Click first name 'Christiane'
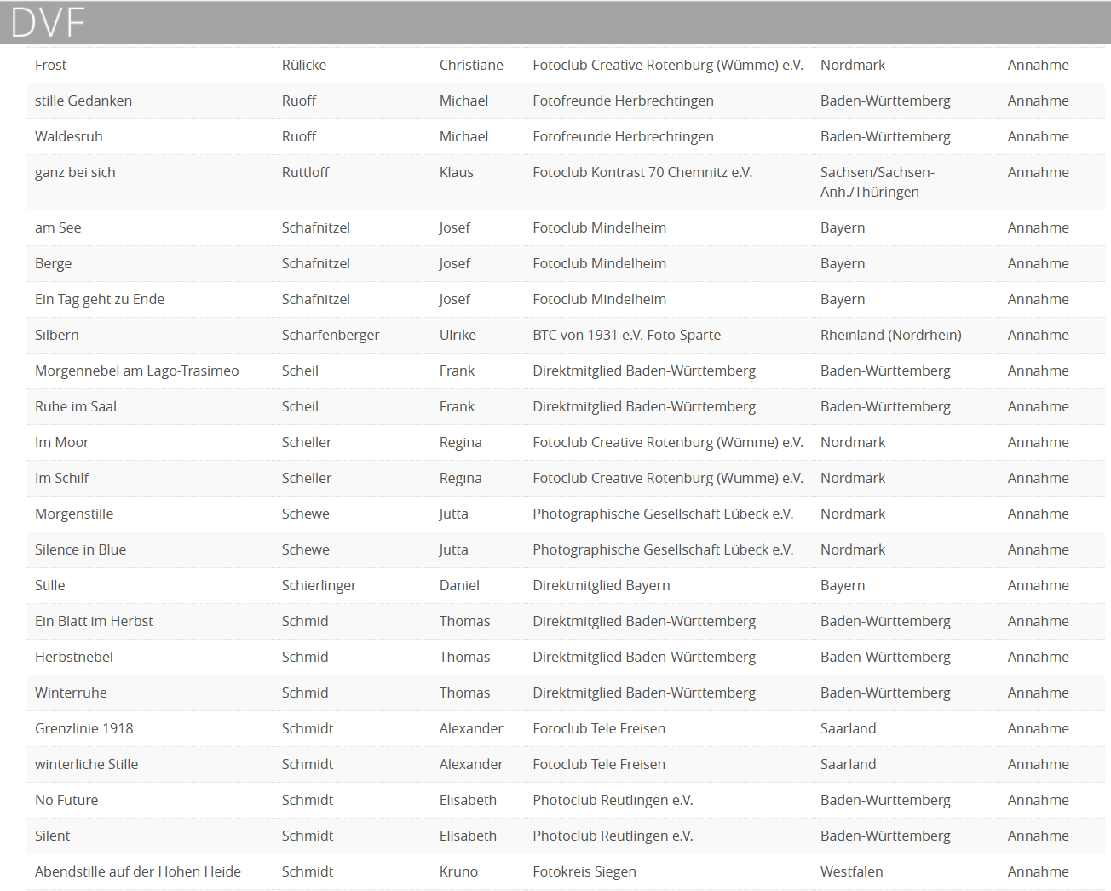 (x=471, y=65)
